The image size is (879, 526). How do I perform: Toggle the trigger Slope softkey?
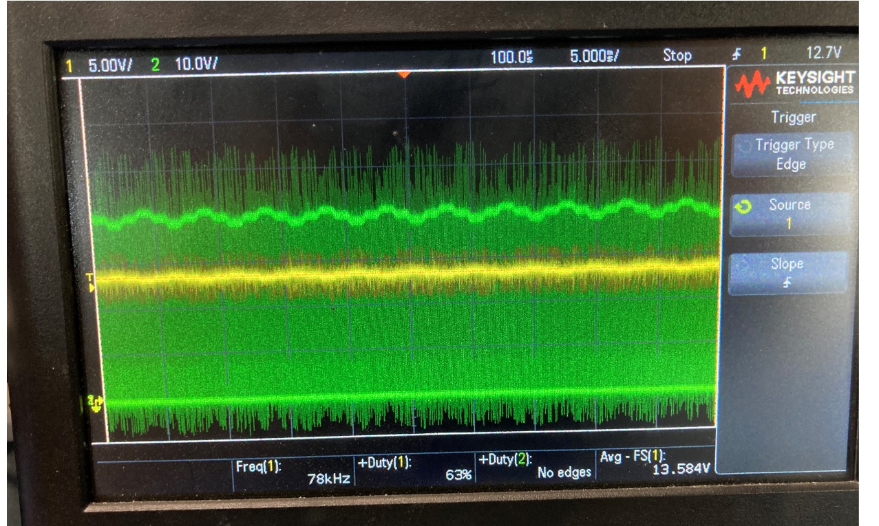coord(787,273)
